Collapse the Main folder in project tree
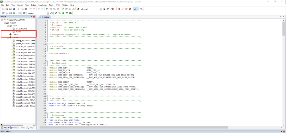286x133 pixels. point(8,26)
